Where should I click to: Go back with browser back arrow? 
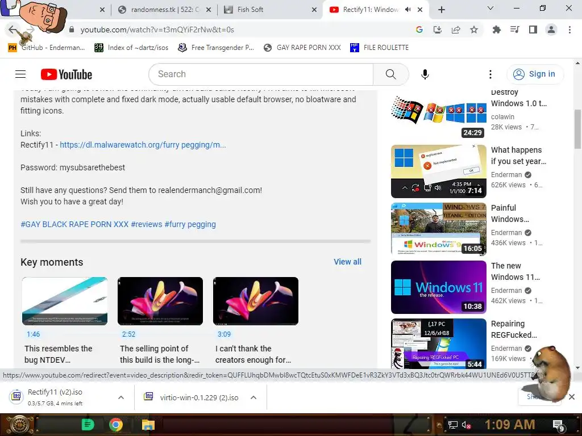click(x=13, y=30)
